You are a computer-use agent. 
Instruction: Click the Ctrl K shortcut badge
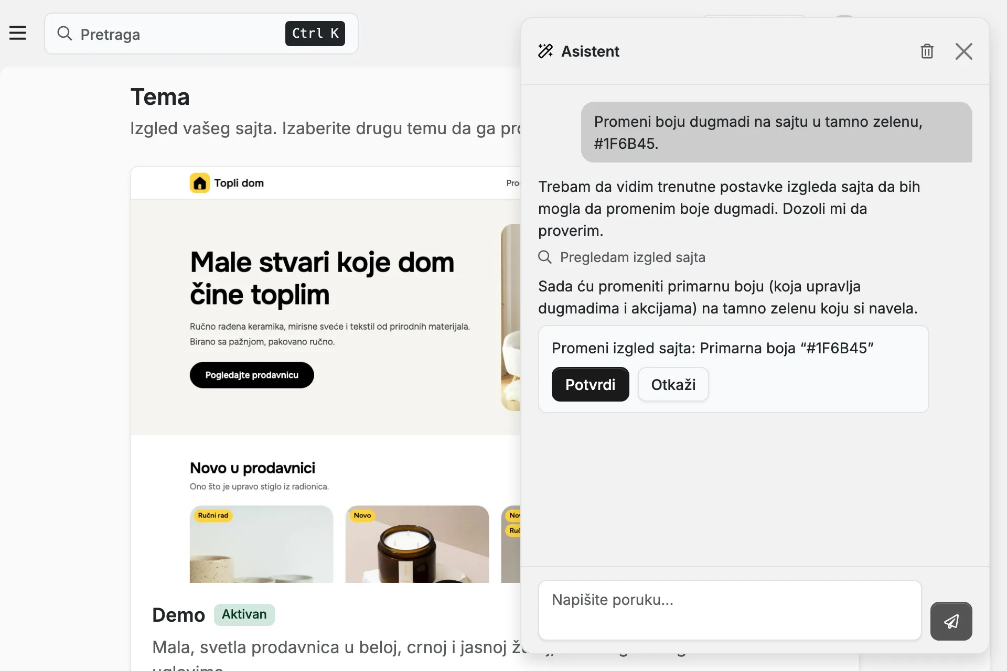click(315, 34)
